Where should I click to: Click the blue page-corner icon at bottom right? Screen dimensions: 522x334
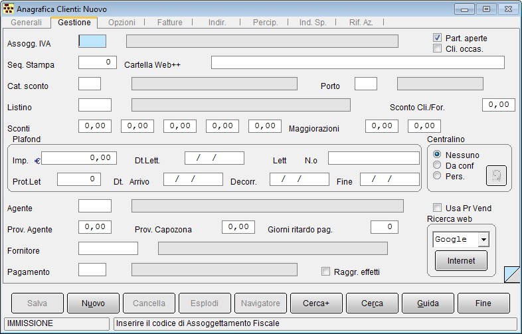(512, 274)
